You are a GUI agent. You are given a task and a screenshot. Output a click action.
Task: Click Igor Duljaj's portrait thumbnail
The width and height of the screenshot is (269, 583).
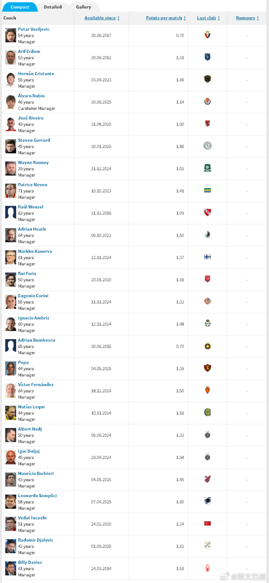click(x=11, y=457)
